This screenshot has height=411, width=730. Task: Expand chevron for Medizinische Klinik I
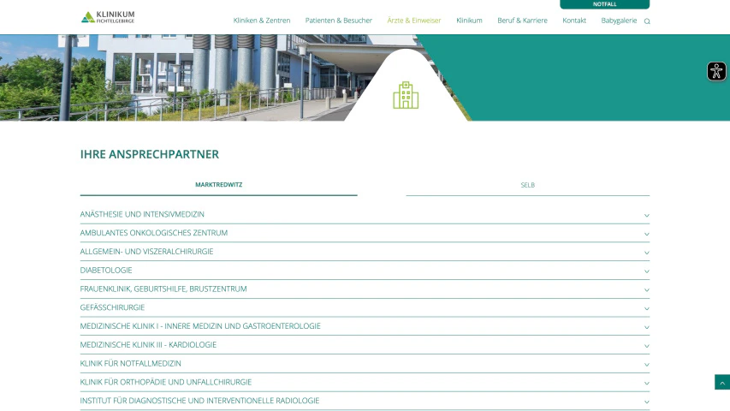point(647,327)
